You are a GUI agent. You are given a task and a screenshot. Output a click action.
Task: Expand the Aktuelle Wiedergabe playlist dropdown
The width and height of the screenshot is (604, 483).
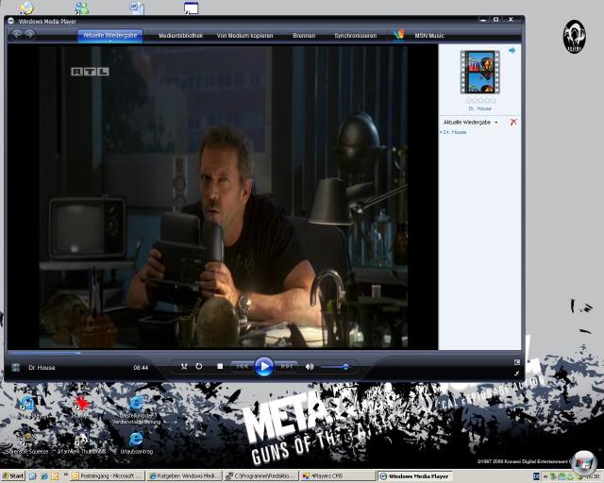[470, 122]
